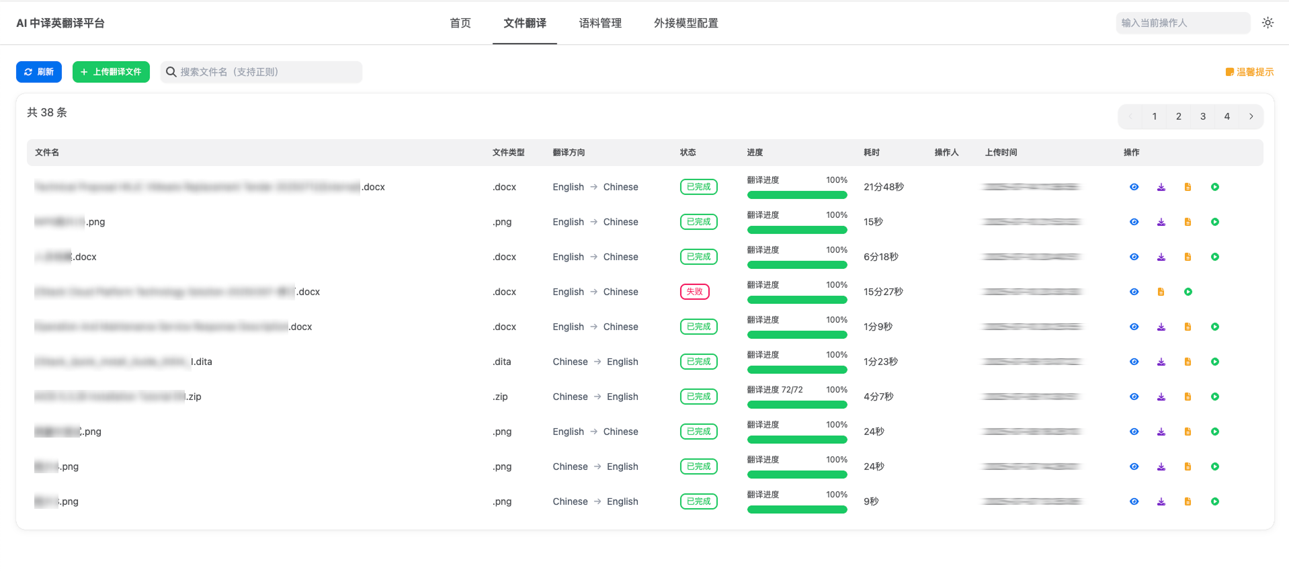Open orange document icon in the 9秒 row
1289x572 pixels.
coord(1188,501)
